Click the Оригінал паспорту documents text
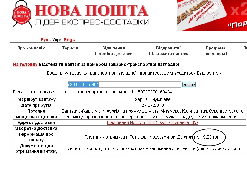247x184 pixels. [x=152, y=148]
